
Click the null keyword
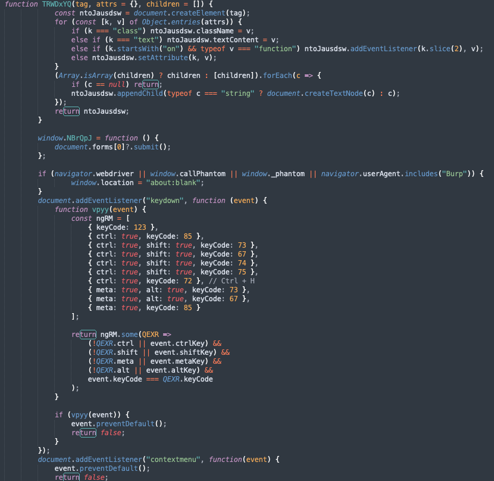click(117, 85)
